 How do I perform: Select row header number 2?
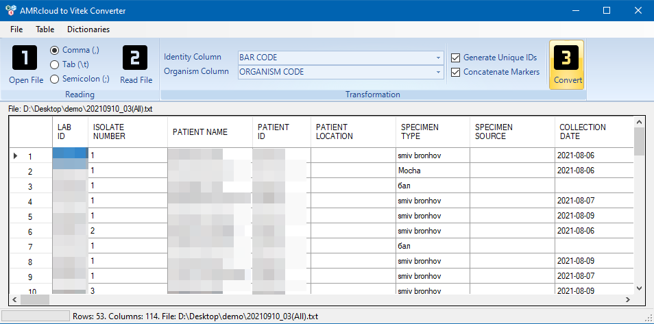31,171
